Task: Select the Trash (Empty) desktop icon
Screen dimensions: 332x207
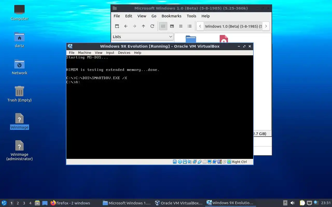Action: [19, 94]
